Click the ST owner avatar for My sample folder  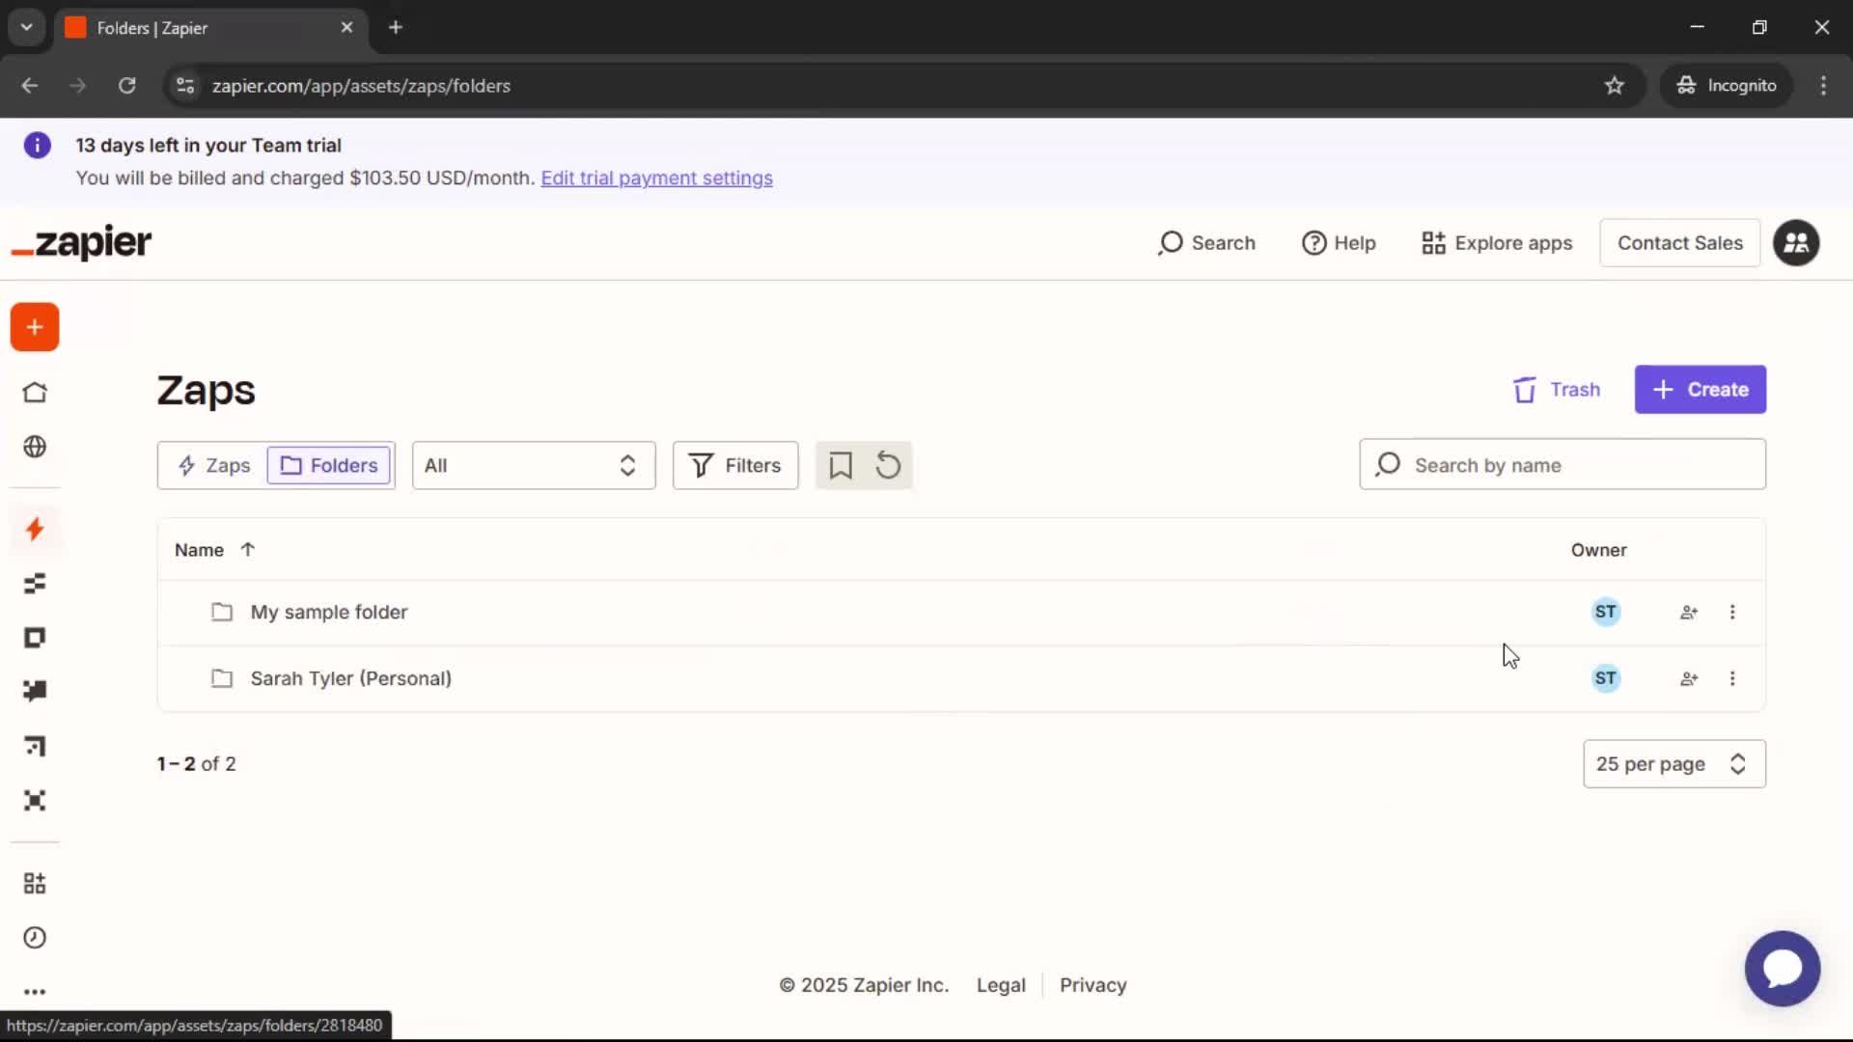click(x=1606, y=612)
